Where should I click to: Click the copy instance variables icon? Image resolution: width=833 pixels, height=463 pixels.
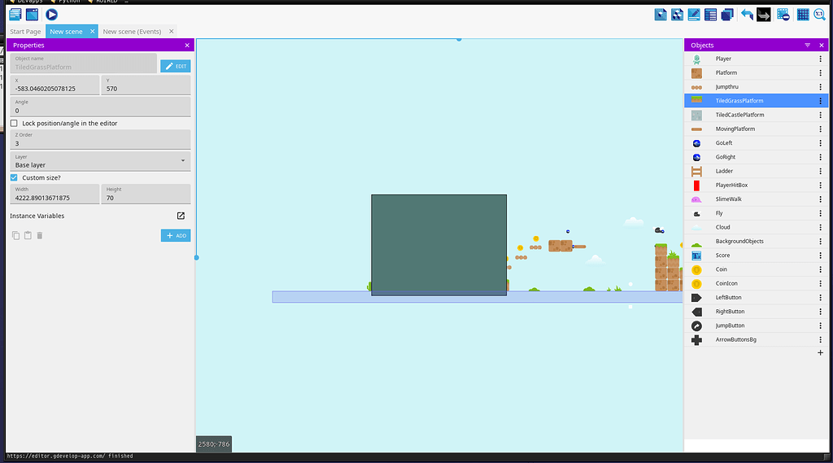[16, 235]
